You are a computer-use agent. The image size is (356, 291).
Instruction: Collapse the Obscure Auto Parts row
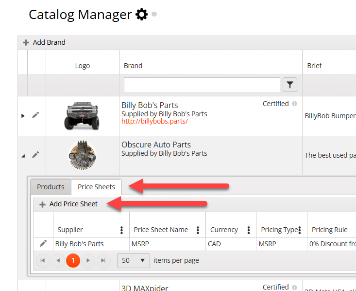(x=23, y=156)
